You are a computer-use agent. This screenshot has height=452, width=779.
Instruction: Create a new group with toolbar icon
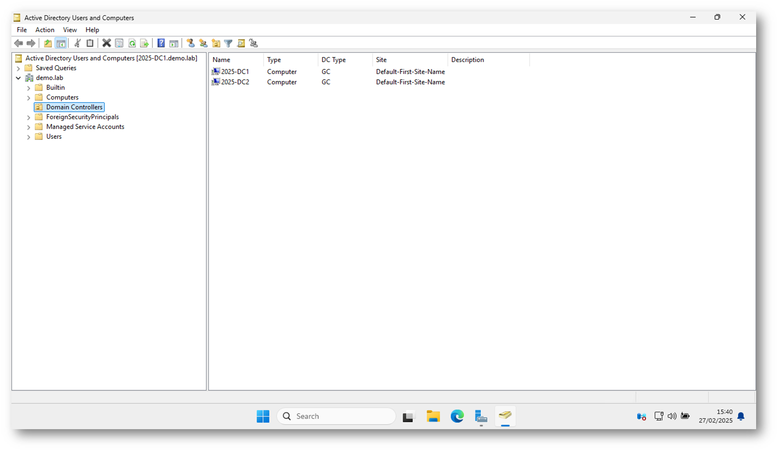coord(203,43)
